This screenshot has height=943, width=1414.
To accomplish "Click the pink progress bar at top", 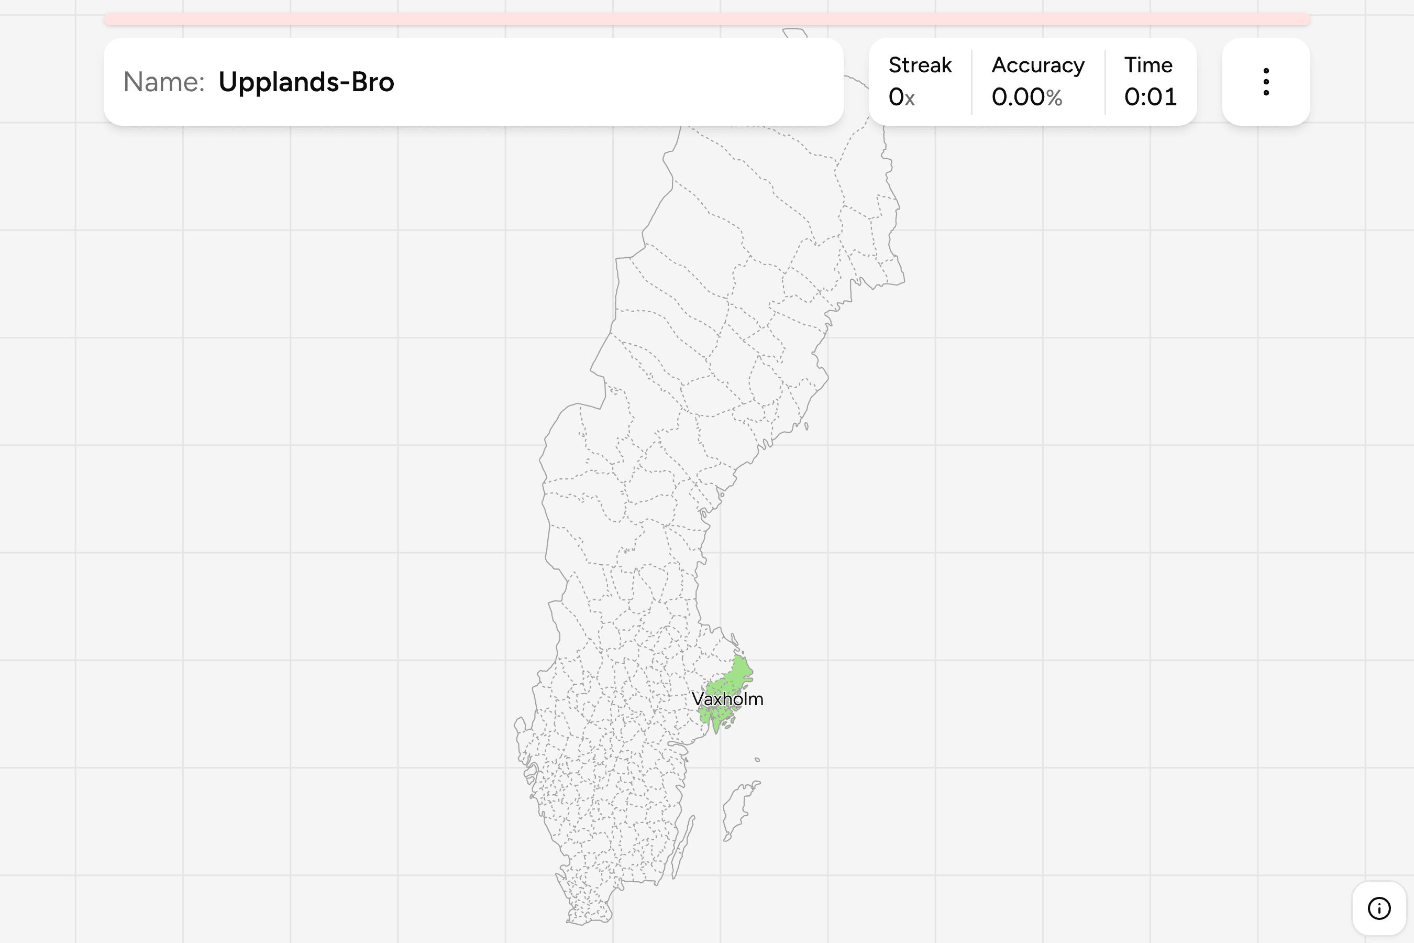I will click(x=706, y=19).
